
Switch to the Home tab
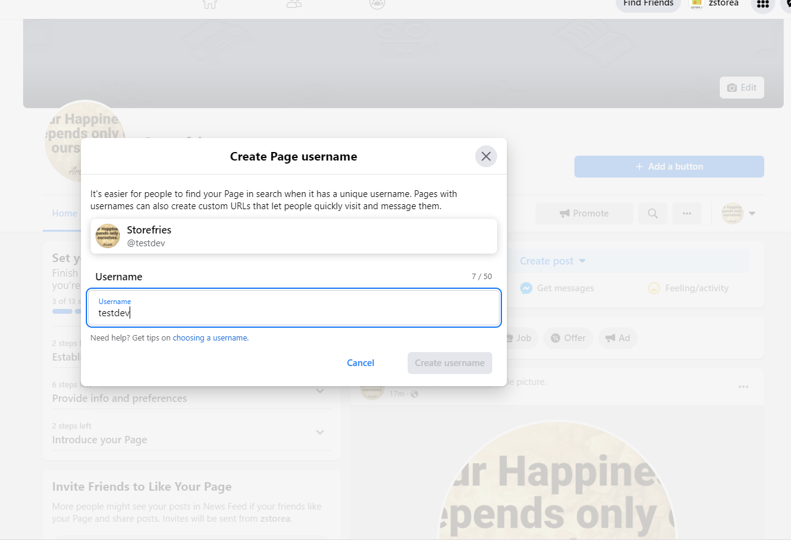pyautogui.click(x=64, y=213)
